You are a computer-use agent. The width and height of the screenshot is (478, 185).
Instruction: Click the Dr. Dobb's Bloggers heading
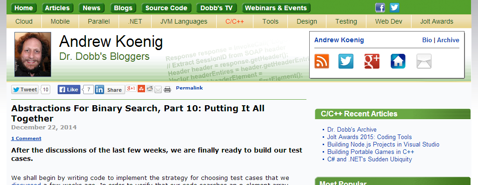[x=104, y=57]
